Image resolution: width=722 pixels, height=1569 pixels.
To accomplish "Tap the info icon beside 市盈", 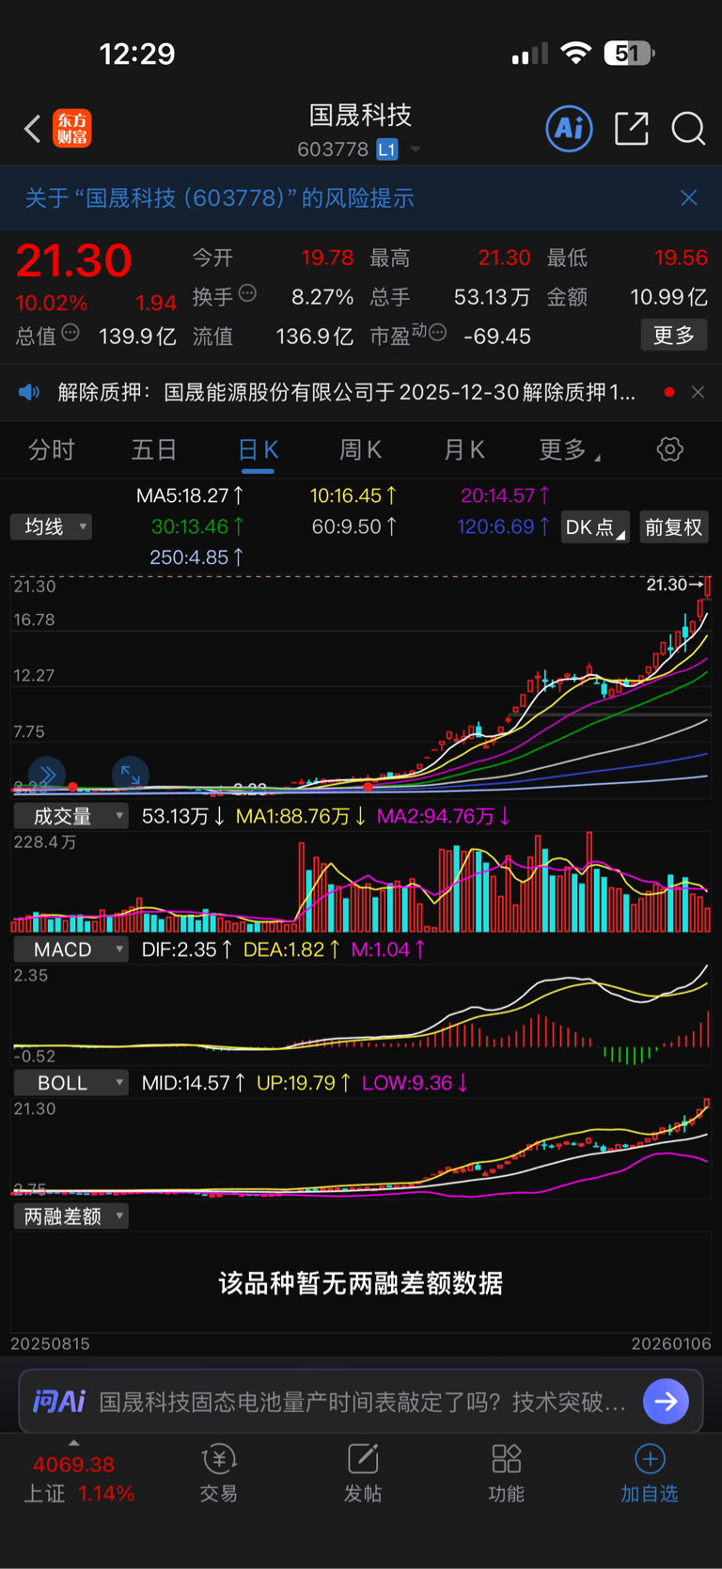I will click(437, 333).
